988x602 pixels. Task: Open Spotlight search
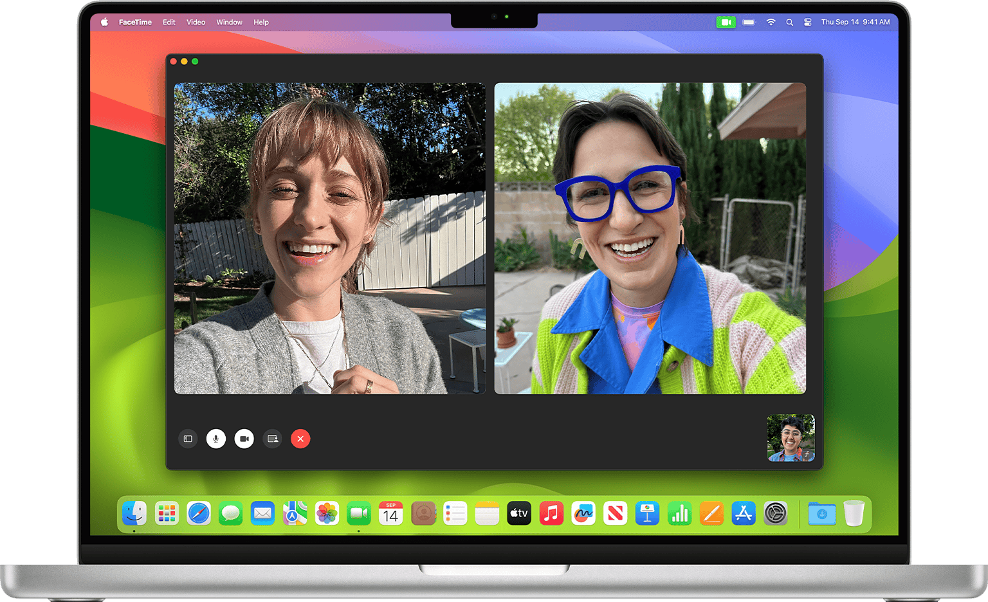[x=789, y=22]
